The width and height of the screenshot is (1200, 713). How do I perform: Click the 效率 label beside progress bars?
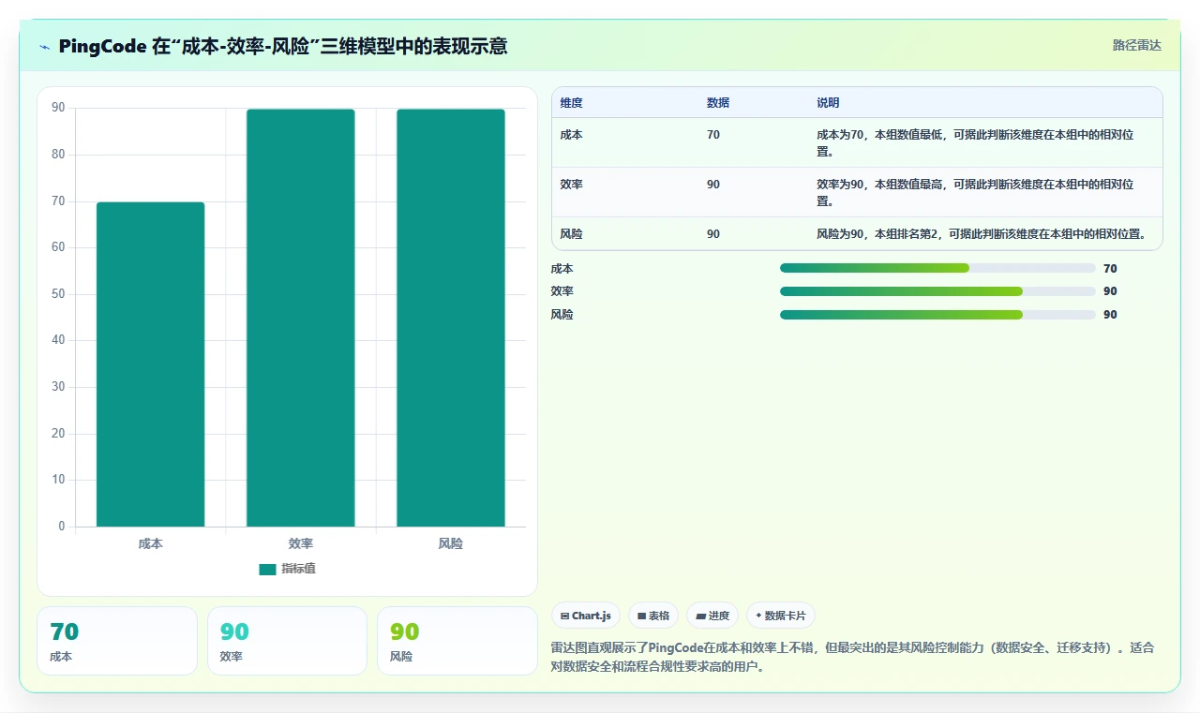[562, 291]
